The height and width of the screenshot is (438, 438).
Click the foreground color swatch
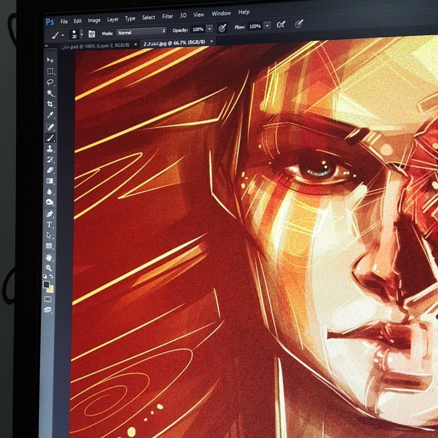pos(46,284)
